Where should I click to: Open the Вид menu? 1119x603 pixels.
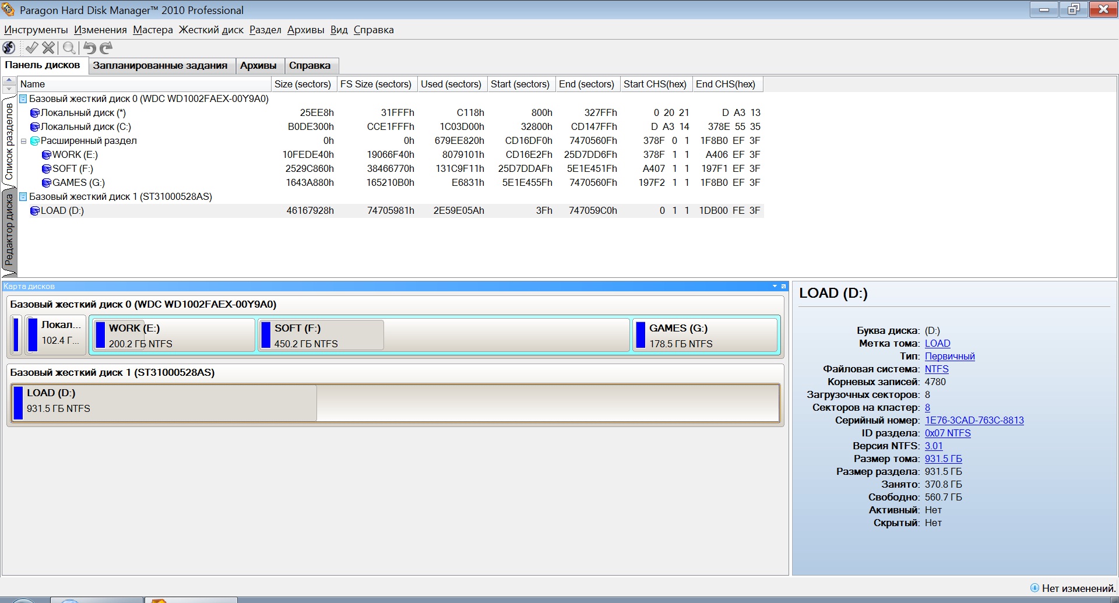pyautogui.click(x=339, y=30)
